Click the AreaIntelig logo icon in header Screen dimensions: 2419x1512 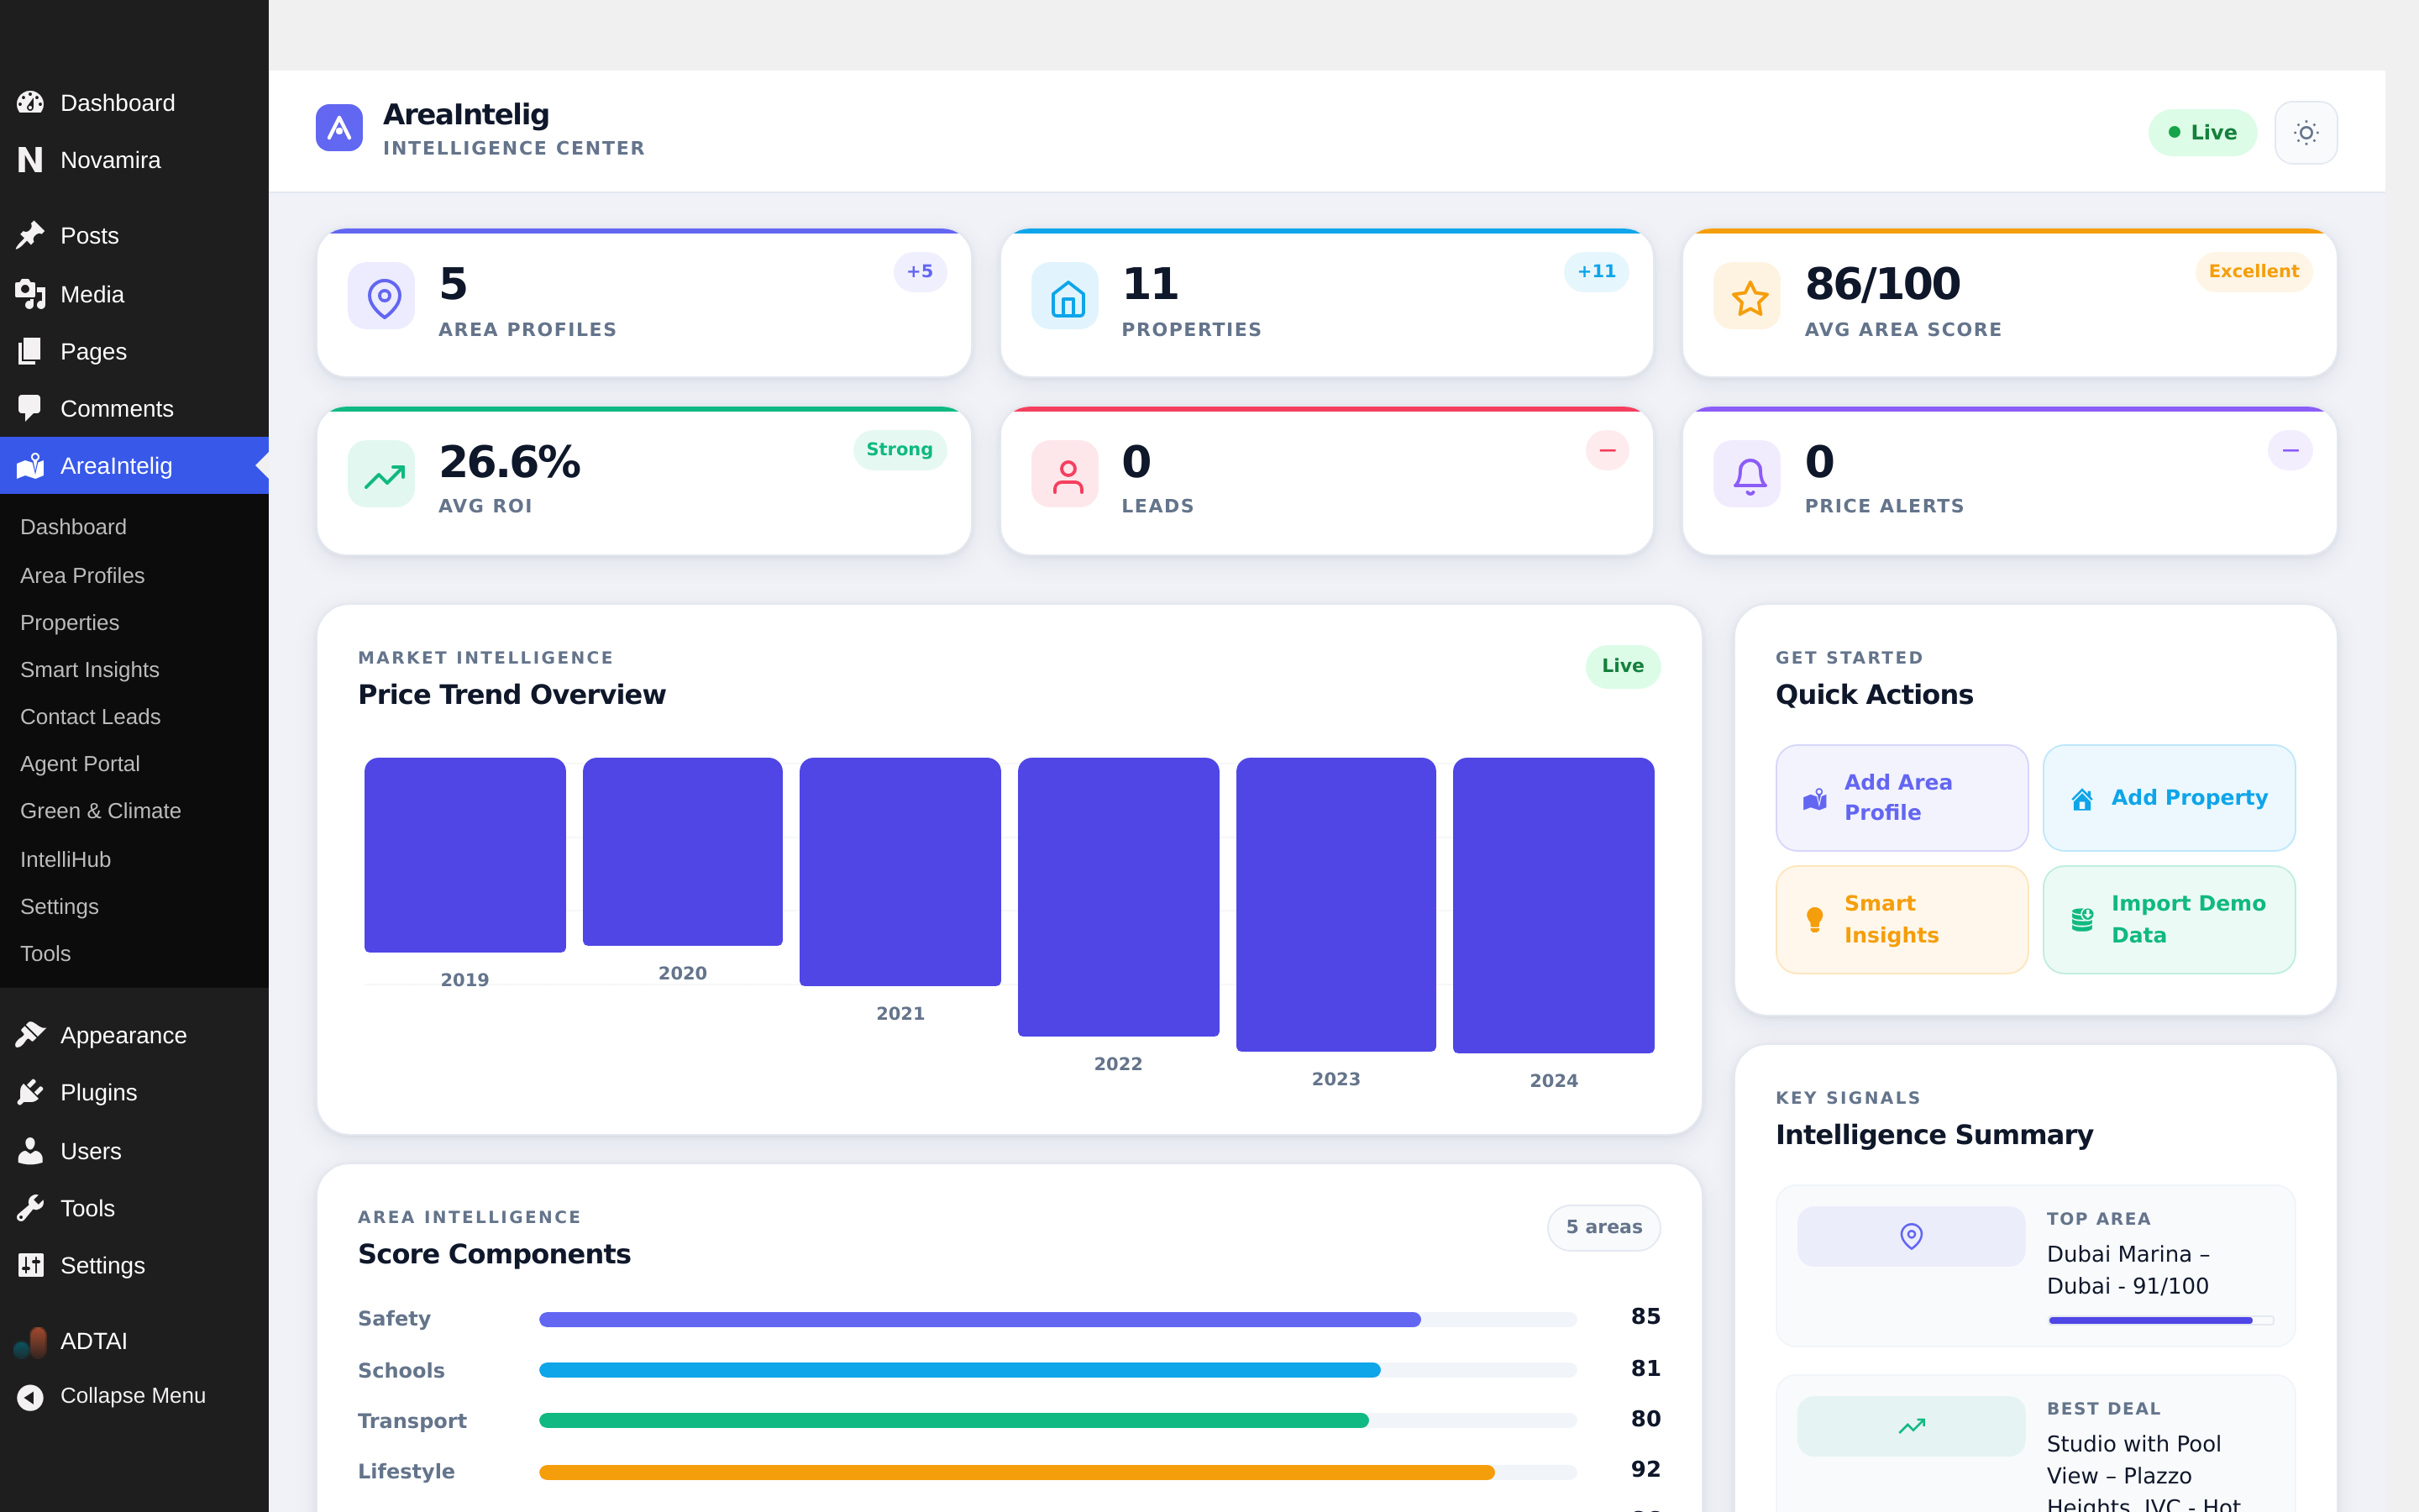tap(338, 128)
